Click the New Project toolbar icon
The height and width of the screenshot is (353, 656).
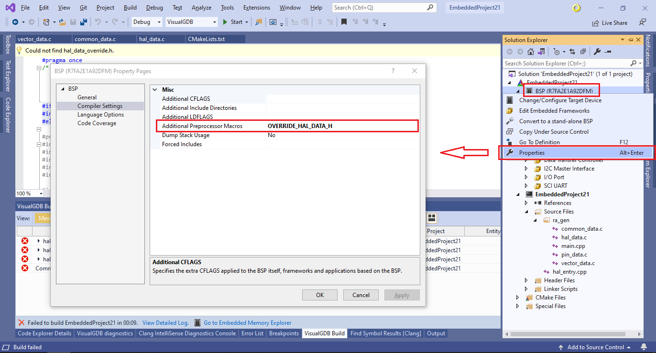tap(46, 22)
